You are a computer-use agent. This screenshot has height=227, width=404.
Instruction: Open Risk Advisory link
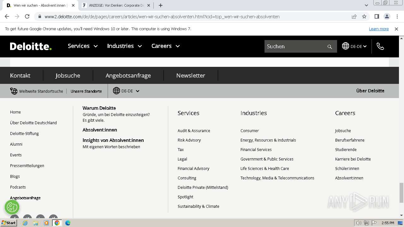click(189, 140)
